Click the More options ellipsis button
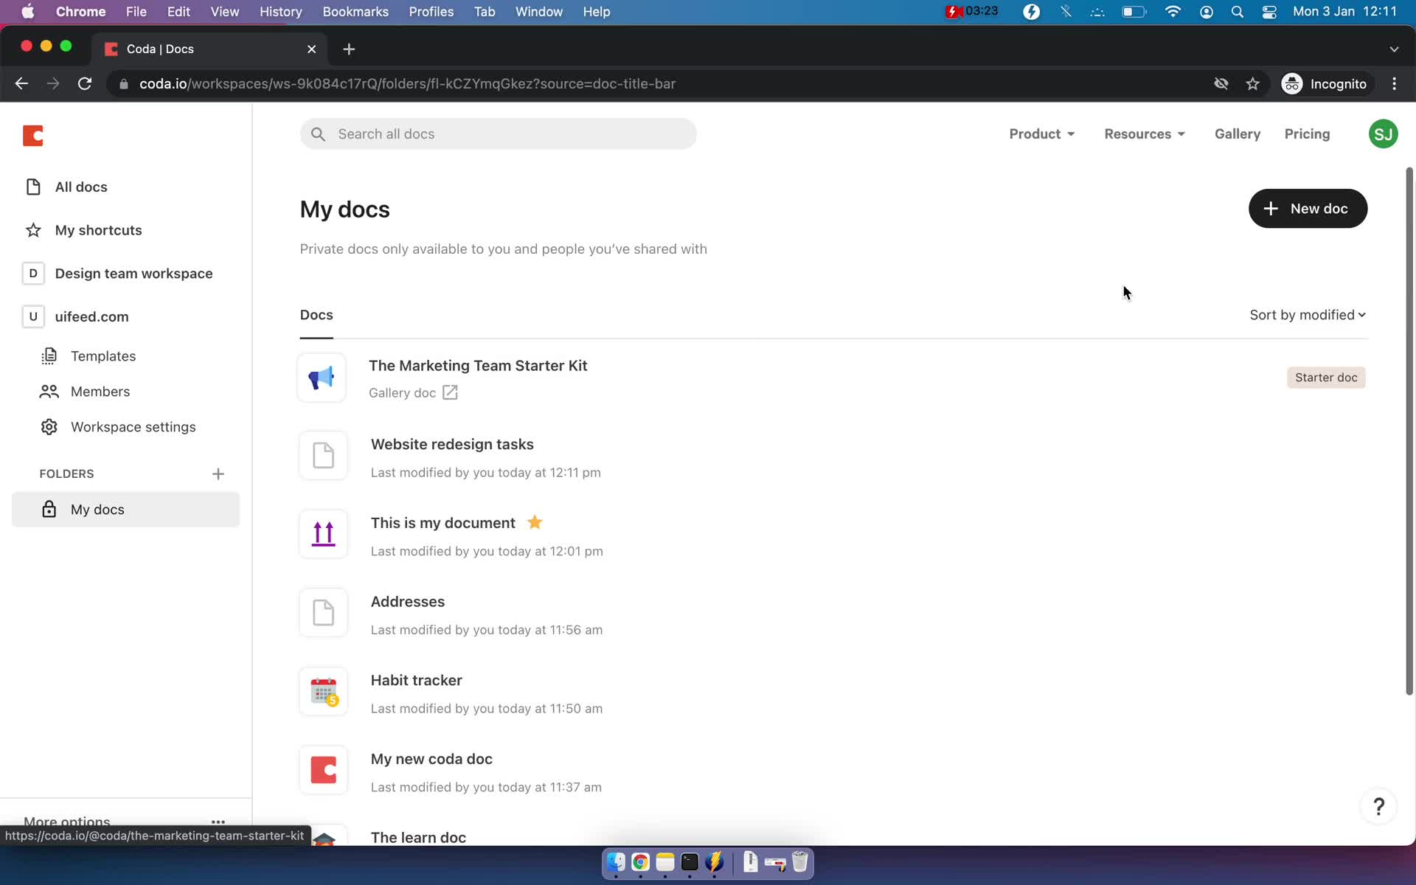Screen dimensions: 1416x885 click(x=217, y=820)
